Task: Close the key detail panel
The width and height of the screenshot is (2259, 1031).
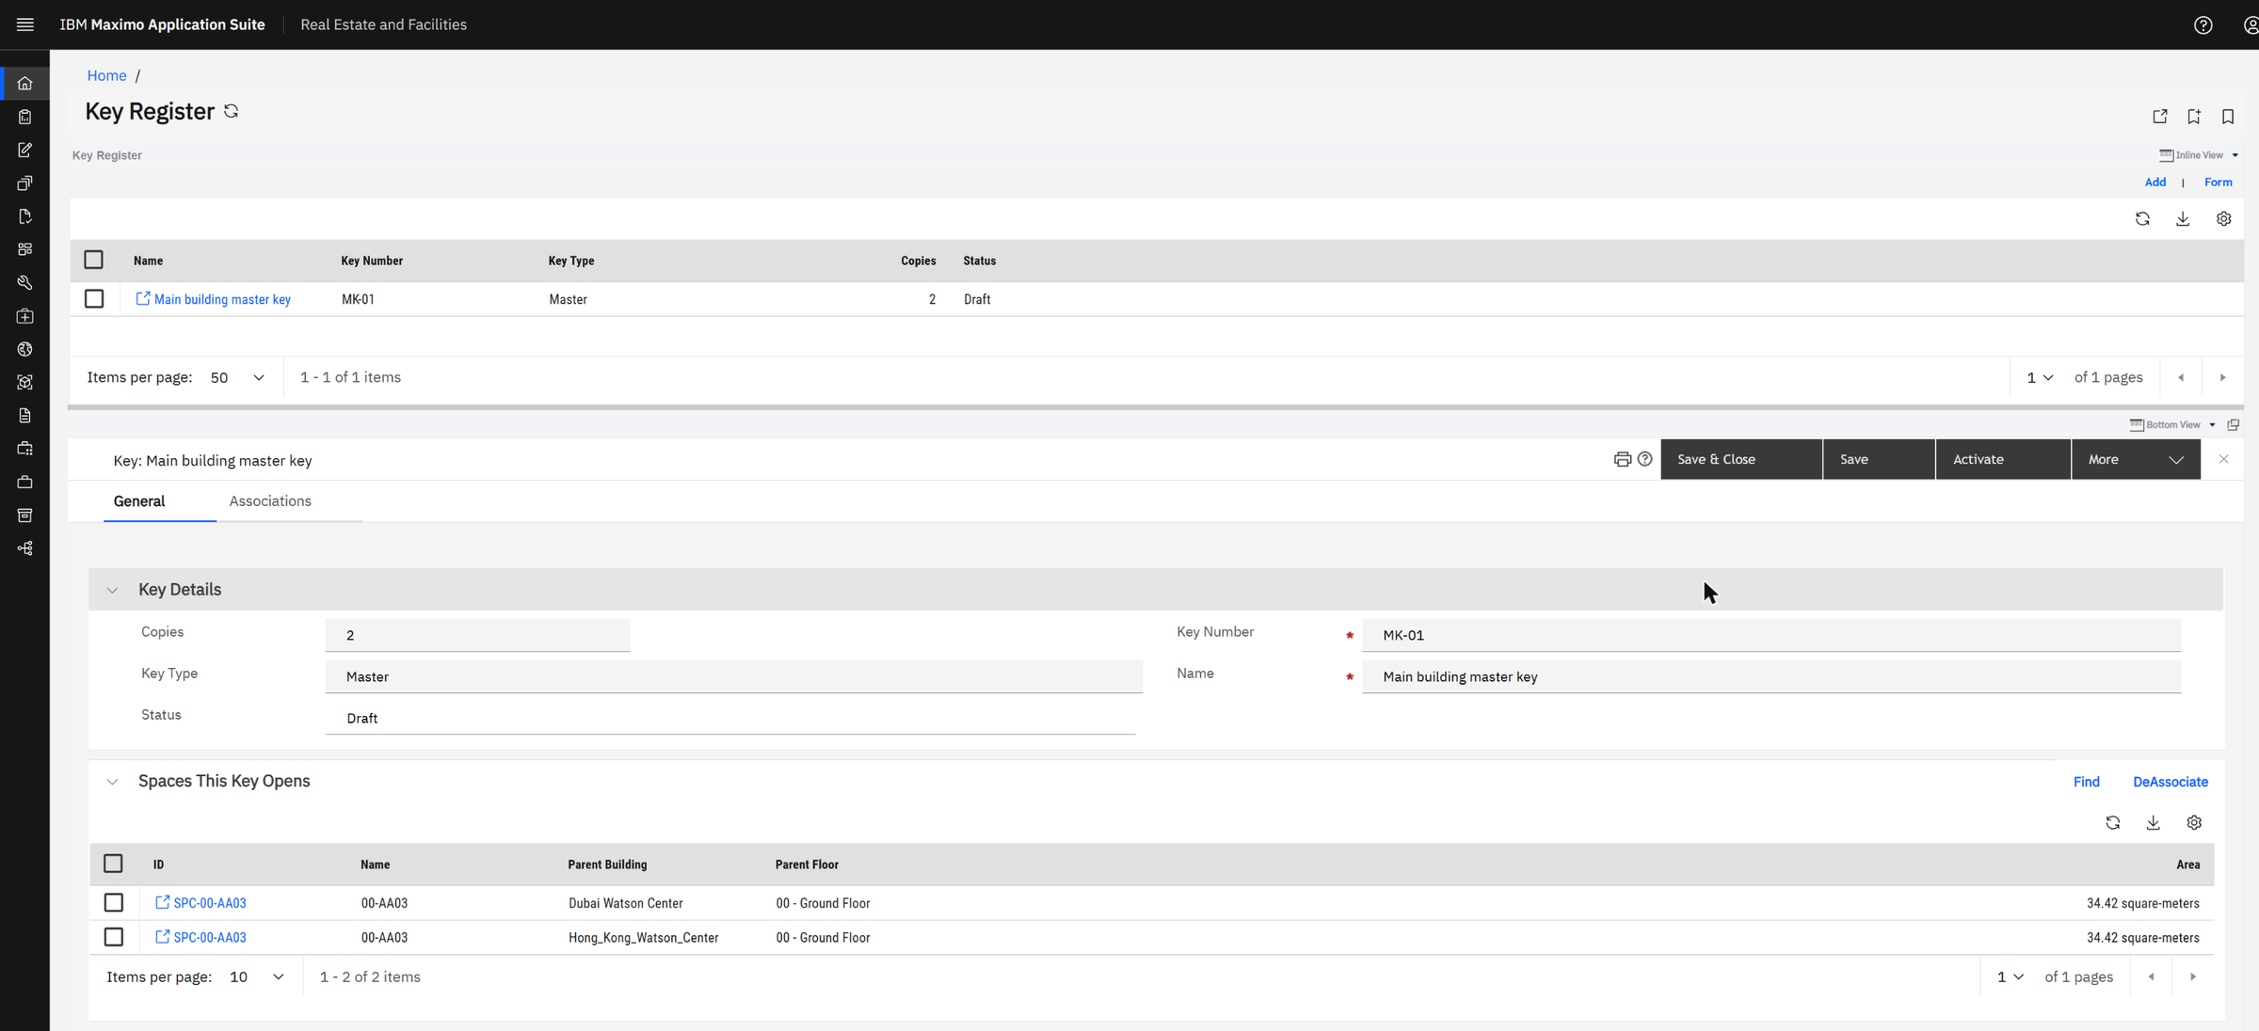Action: coord(2223,460)
